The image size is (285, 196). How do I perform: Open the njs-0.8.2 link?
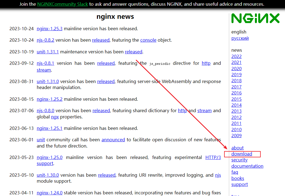click(45, 40)
